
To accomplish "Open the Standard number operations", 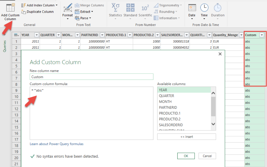I will (130, 12).
